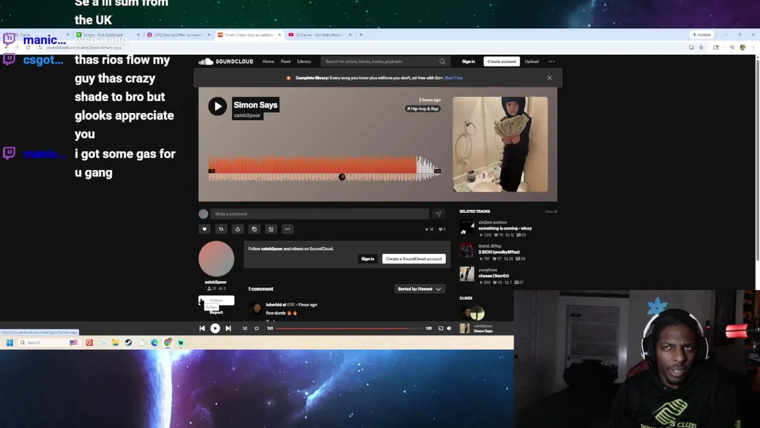Open Gemini button in Chrome title bar

pyautogui.click(x=701, y=34)
